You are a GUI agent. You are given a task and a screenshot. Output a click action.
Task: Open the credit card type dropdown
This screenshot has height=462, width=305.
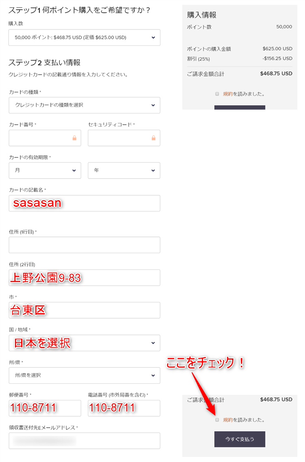[84, 105]
